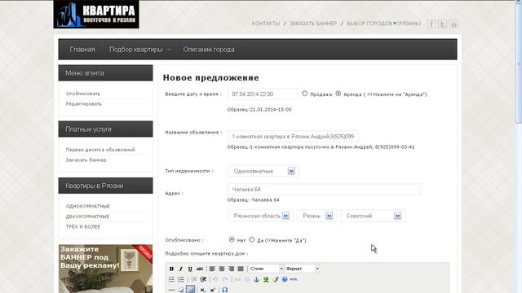Insert an anchor with the anchor icon
The height and width of the screenshot is (293, 522).
click(256, 279)
